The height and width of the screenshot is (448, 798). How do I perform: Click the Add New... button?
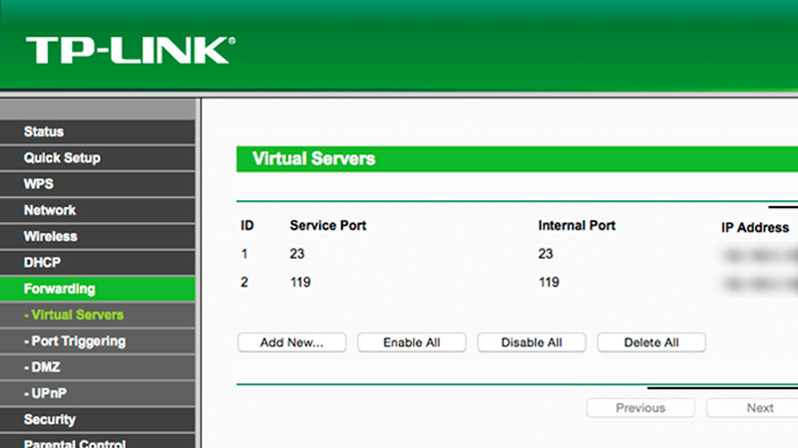[291, 342]
